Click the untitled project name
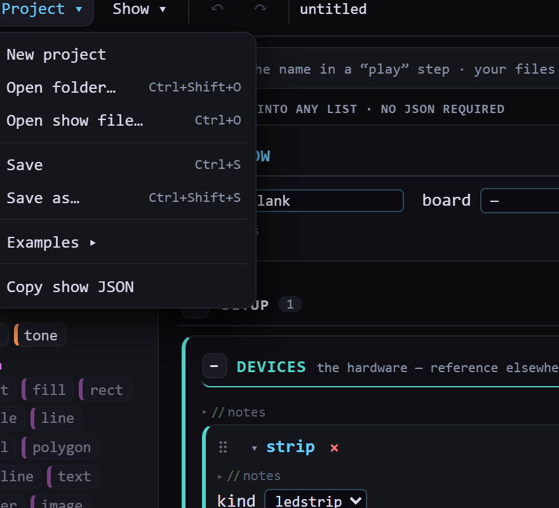559x508 pixels. (333, 9)
